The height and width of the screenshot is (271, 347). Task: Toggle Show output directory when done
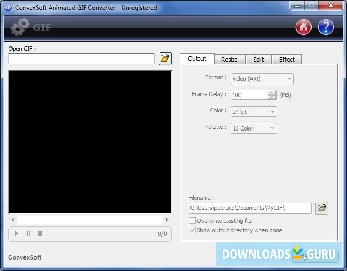[x=192, y=230]
